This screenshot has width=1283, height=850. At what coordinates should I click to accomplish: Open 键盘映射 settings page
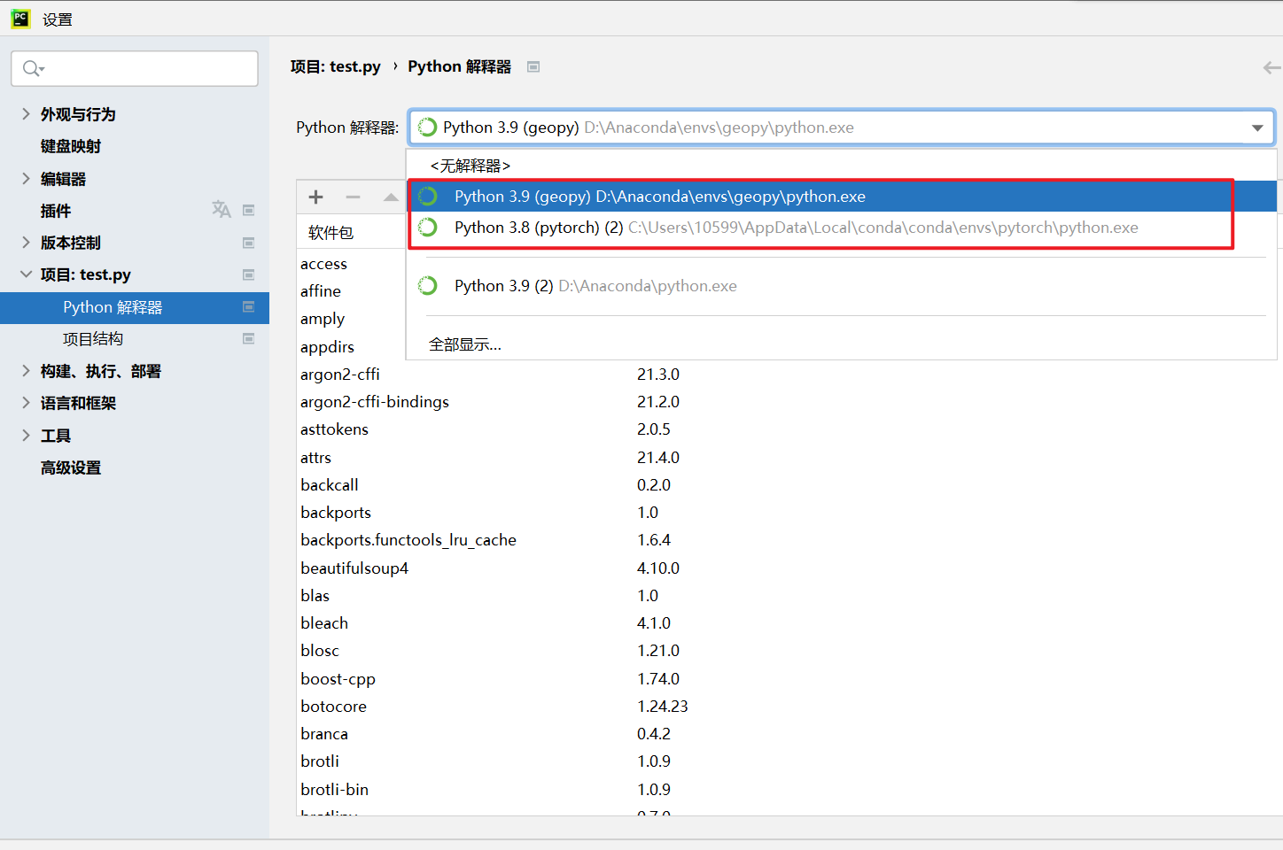(71, 146)
